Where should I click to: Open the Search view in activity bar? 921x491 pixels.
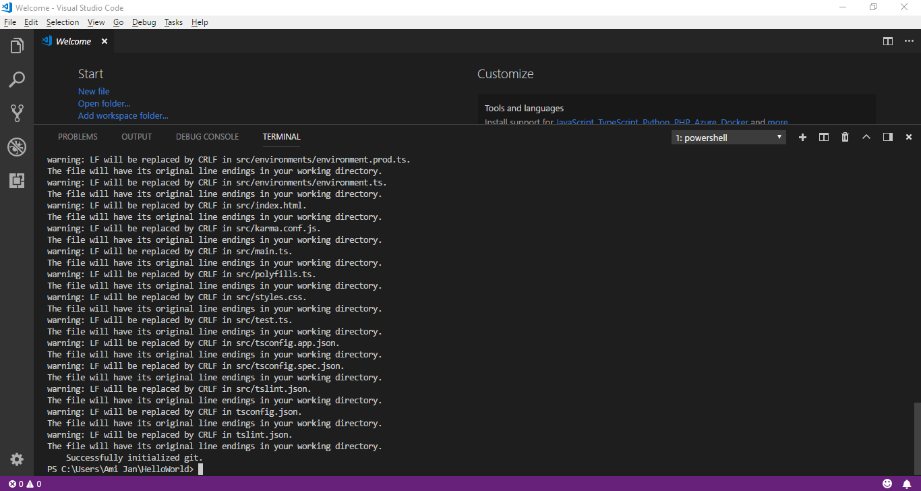tap(17, 80)
